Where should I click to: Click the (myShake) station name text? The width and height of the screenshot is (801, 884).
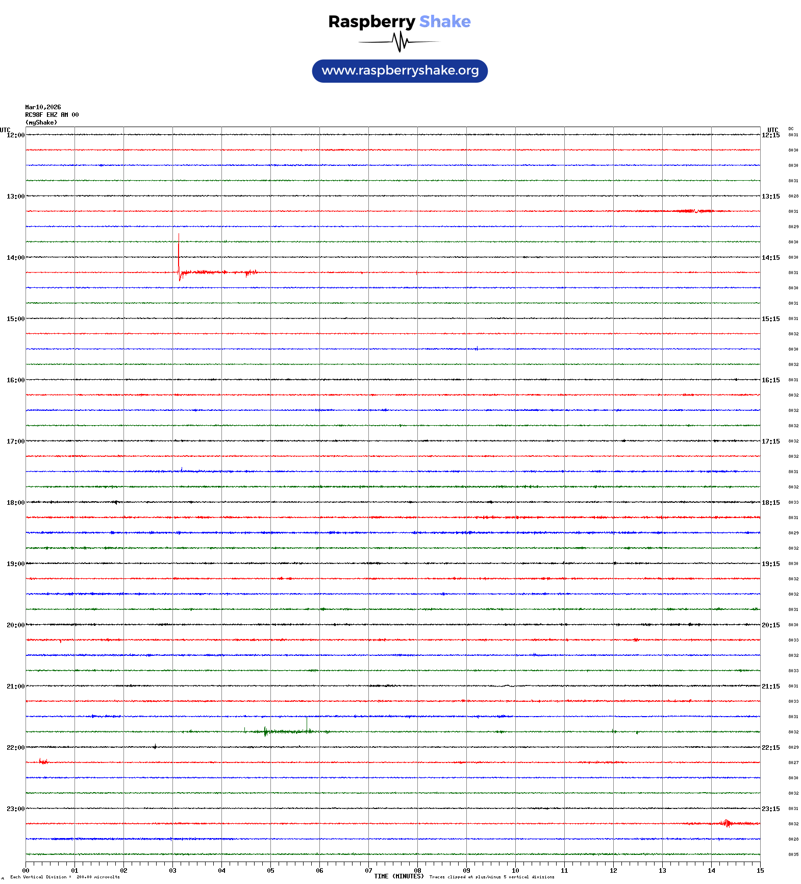coord(41,122)
